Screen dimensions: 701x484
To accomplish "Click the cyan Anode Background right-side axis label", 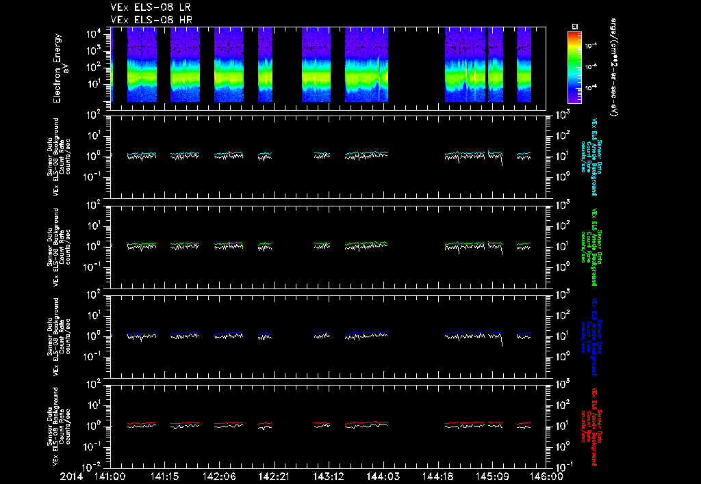I will point(591,157).
